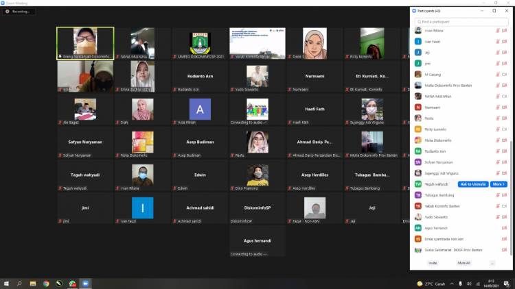Expand the More menu for Teguh wahyudi

(499, 184)
